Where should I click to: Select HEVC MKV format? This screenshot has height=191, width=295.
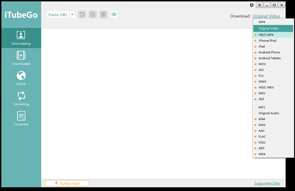pos(273,87)
